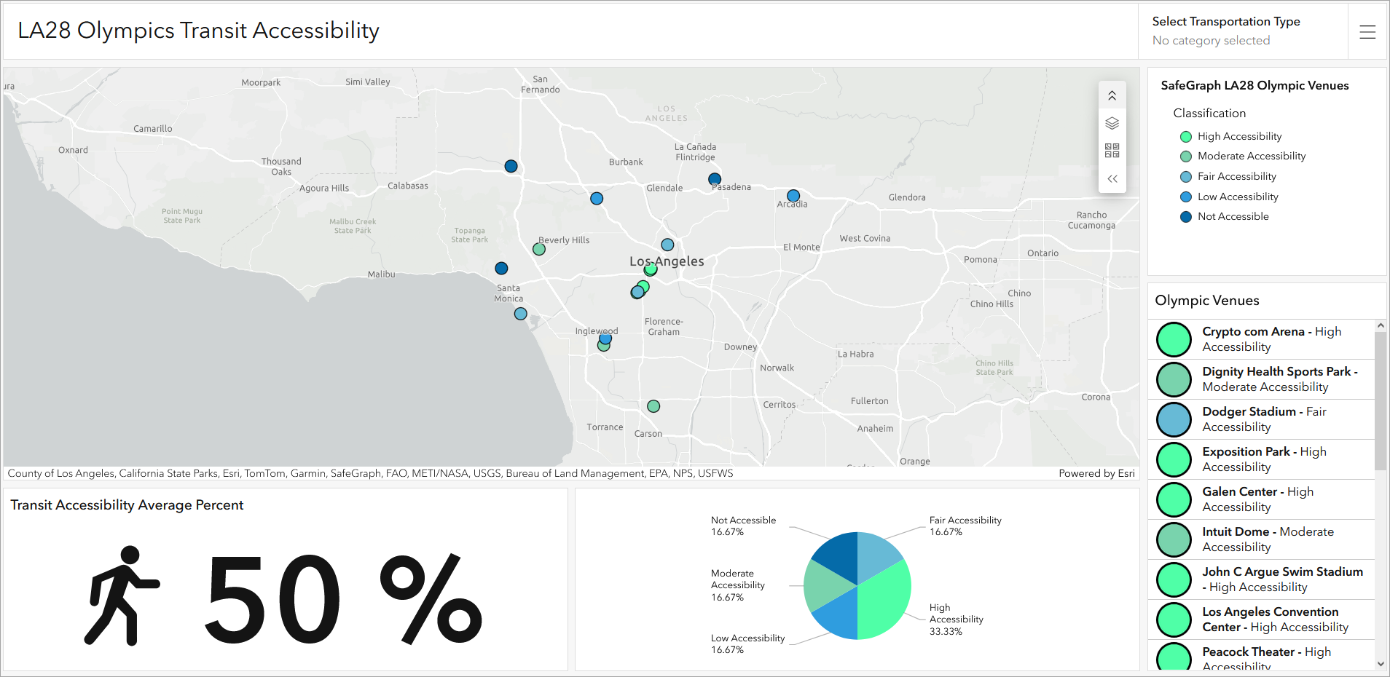Click the Dignity Health Sports Park circle icon
This screenshot has width=1390, height=677.
click(1174, 379)
